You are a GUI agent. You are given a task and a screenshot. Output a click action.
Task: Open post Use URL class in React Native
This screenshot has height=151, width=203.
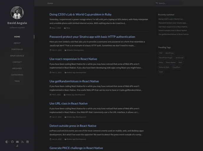[68, 104]
